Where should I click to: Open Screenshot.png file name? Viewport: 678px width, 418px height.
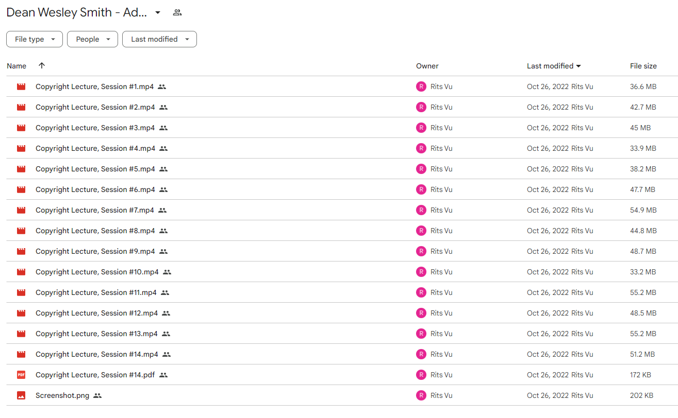[62, 395]
